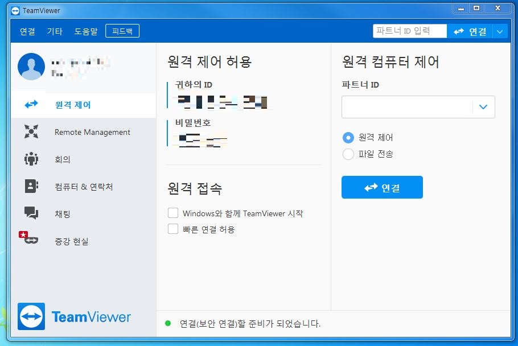518x346 pixels.
Task: Check the 빠른 연결 허용 box
Action: click(x=173, y=229)
